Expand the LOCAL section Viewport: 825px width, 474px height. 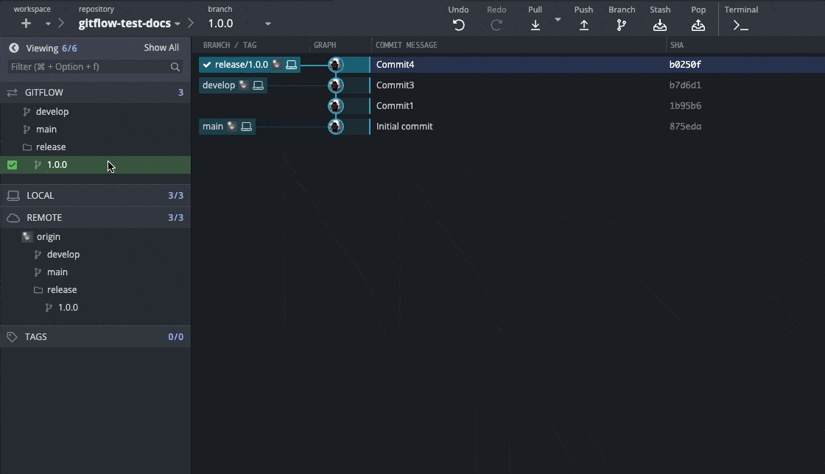point(41,196)
